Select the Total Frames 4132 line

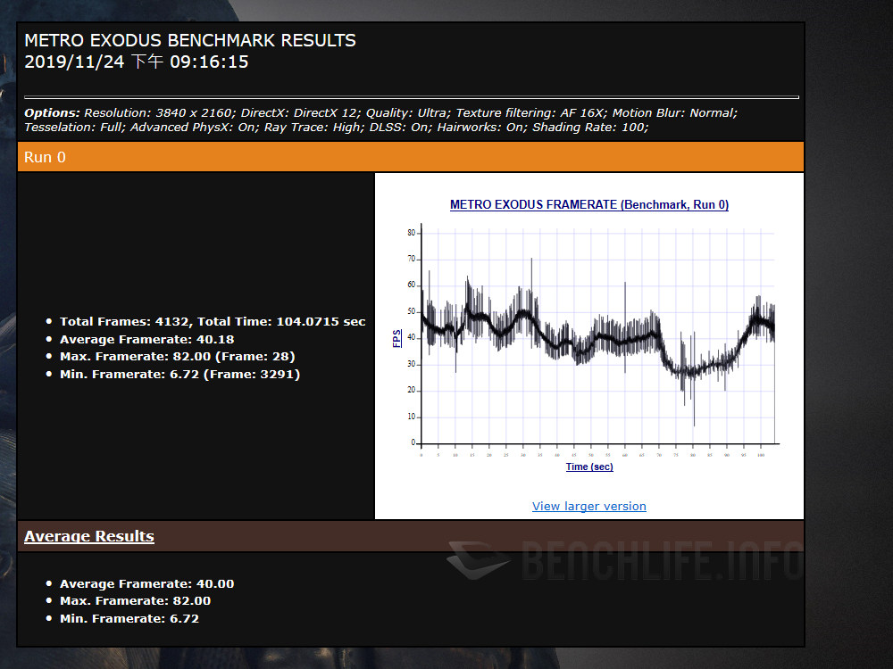(213, 321)
